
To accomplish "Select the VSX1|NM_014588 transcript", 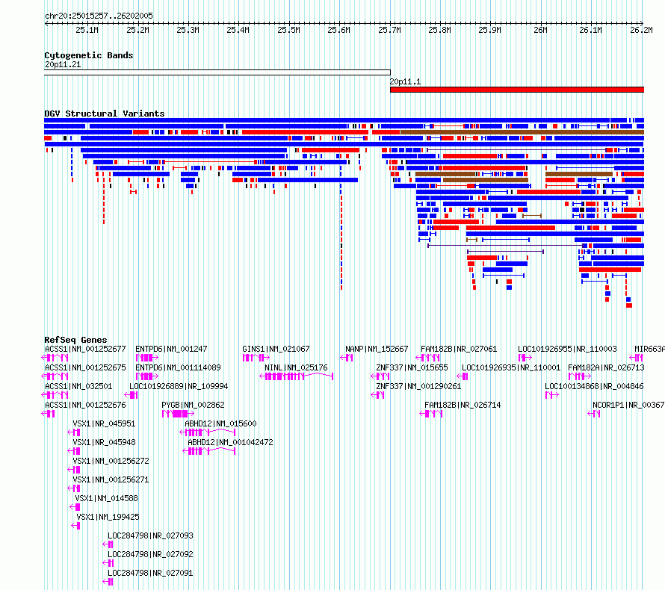I will click(106, 498).
